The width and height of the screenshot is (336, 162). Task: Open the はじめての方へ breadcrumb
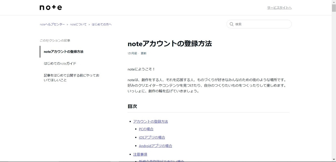(102, 24)
